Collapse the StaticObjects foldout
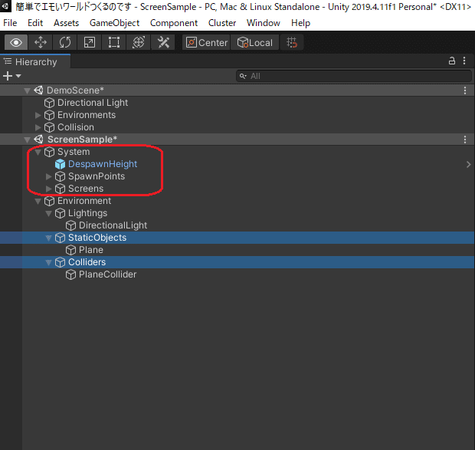This screenshot has width=475, height=450. point(48,238)
